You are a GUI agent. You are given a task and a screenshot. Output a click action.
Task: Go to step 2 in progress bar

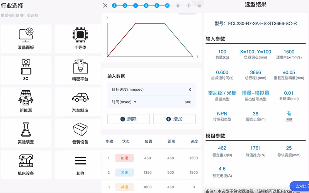tap(114, 5)
